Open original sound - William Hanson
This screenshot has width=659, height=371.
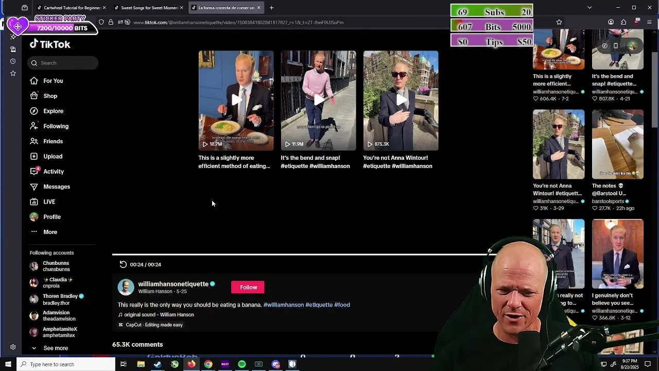[x=156, y=315]
